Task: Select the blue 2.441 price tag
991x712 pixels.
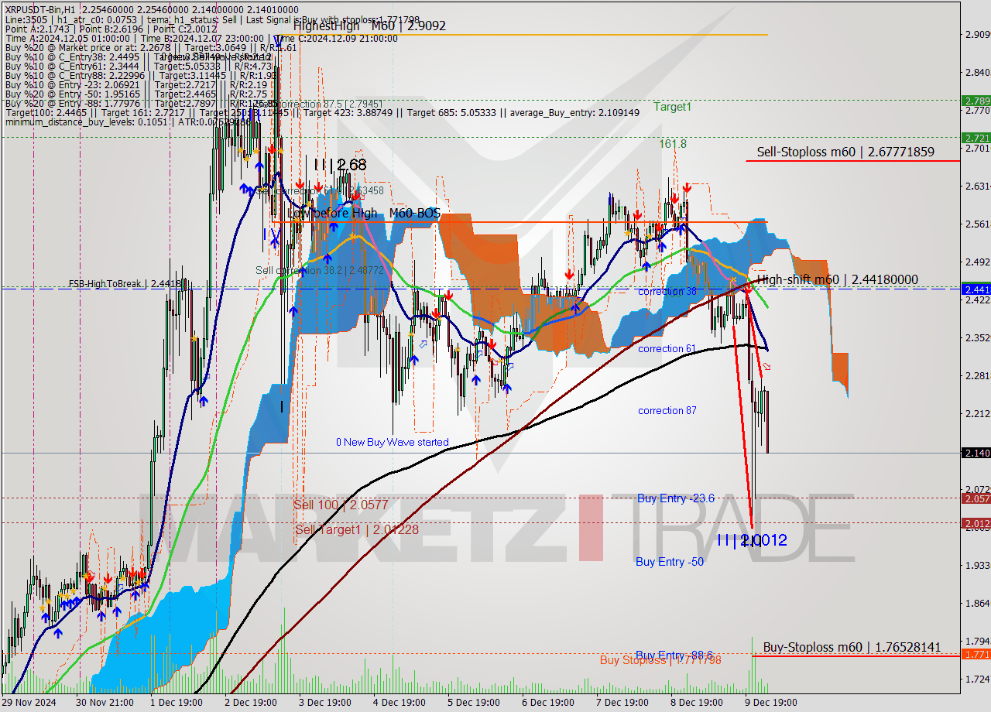Action: pyautogui.click(x=976, y=289)
